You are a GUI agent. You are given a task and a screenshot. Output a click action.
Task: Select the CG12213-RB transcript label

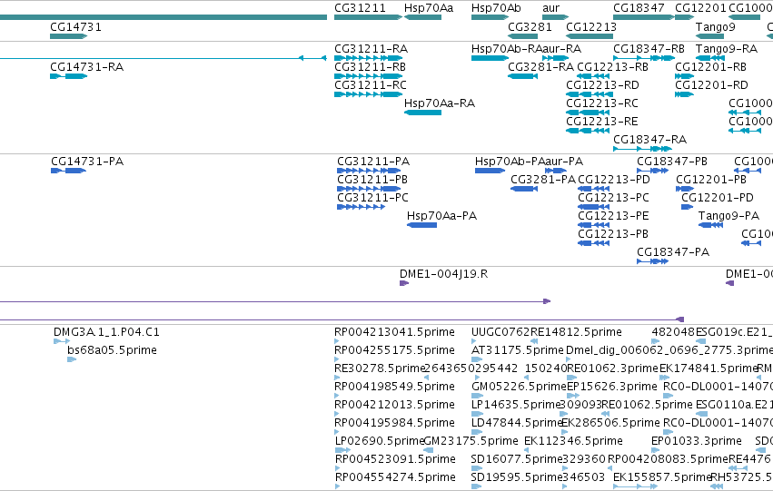coord(612,67)
